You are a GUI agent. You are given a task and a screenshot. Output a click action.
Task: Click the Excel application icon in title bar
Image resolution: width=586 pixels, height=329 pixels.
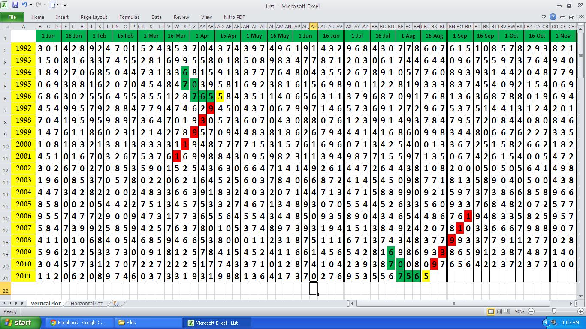(x=4, y=4)
